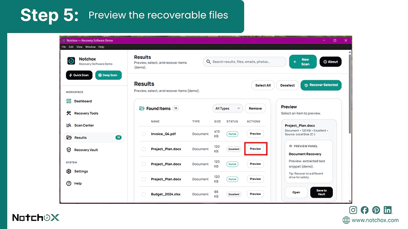
Task: Click the Help question mark icon
Action: (69, 184)
